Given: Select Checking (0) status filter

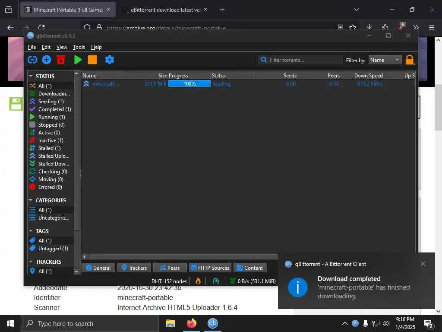Looking at the screenshot, I should [51, 171].
